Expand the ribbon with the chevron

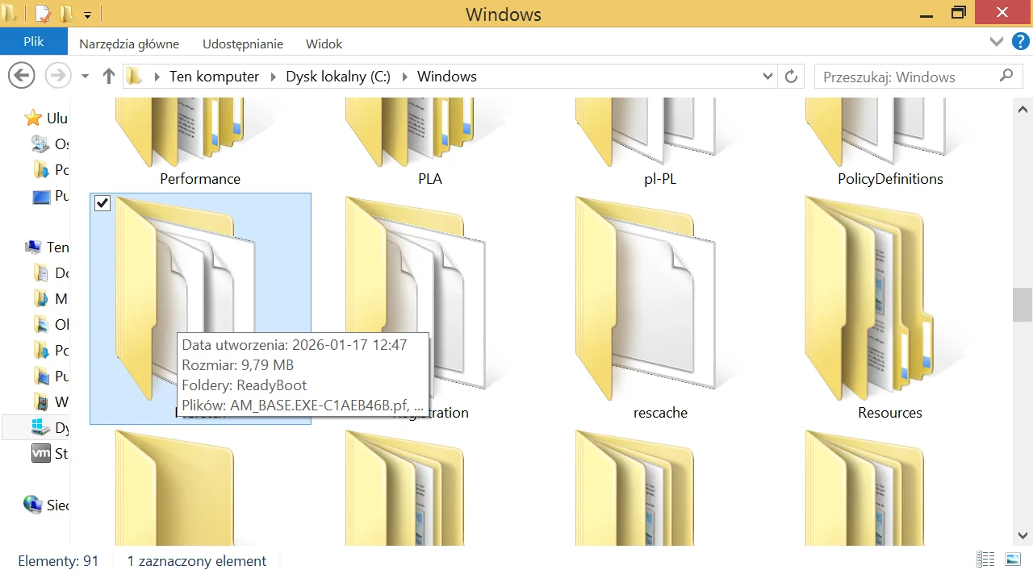996,42
